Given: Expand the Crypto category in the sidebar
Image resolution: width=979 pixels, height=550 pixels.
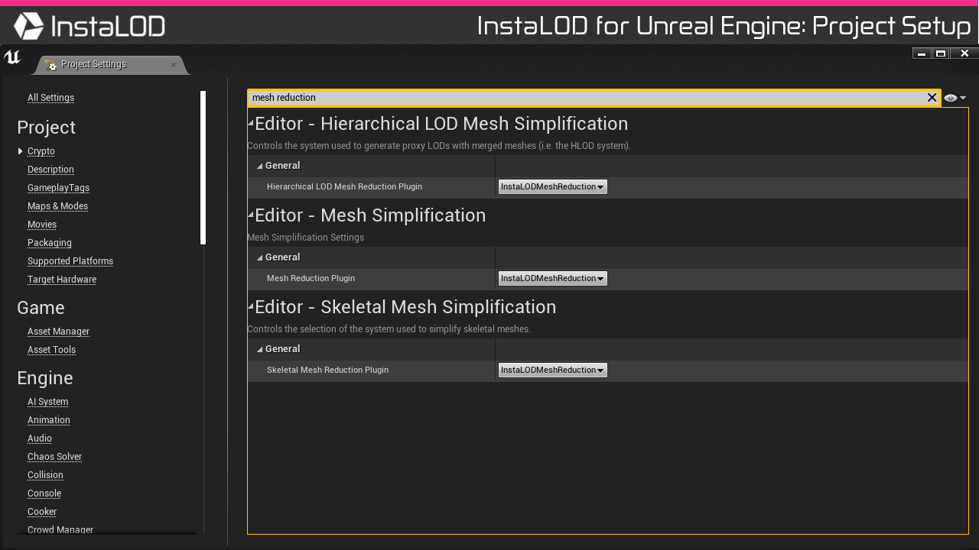Looking at the screenshot, I should 20,150.
